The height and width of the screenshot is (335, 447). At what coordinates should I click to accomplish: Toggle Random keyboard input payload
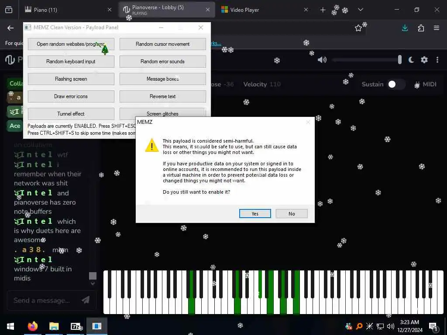tap(71, 62)
